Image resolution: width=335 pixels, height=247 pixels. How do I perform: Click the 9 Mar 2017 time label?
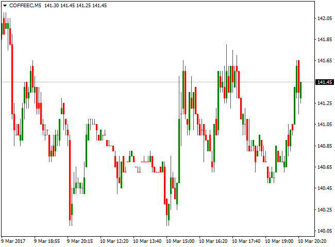click(x=13, y=241)
